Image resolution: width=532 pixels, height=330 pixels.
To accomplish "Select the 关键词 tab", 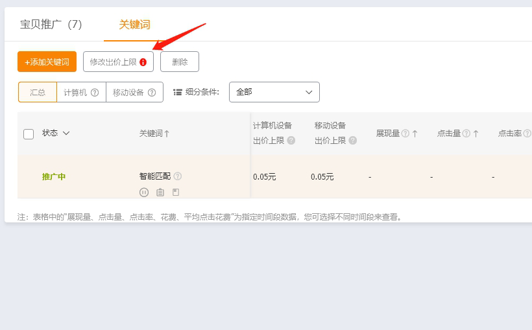I will click(134, 25).
